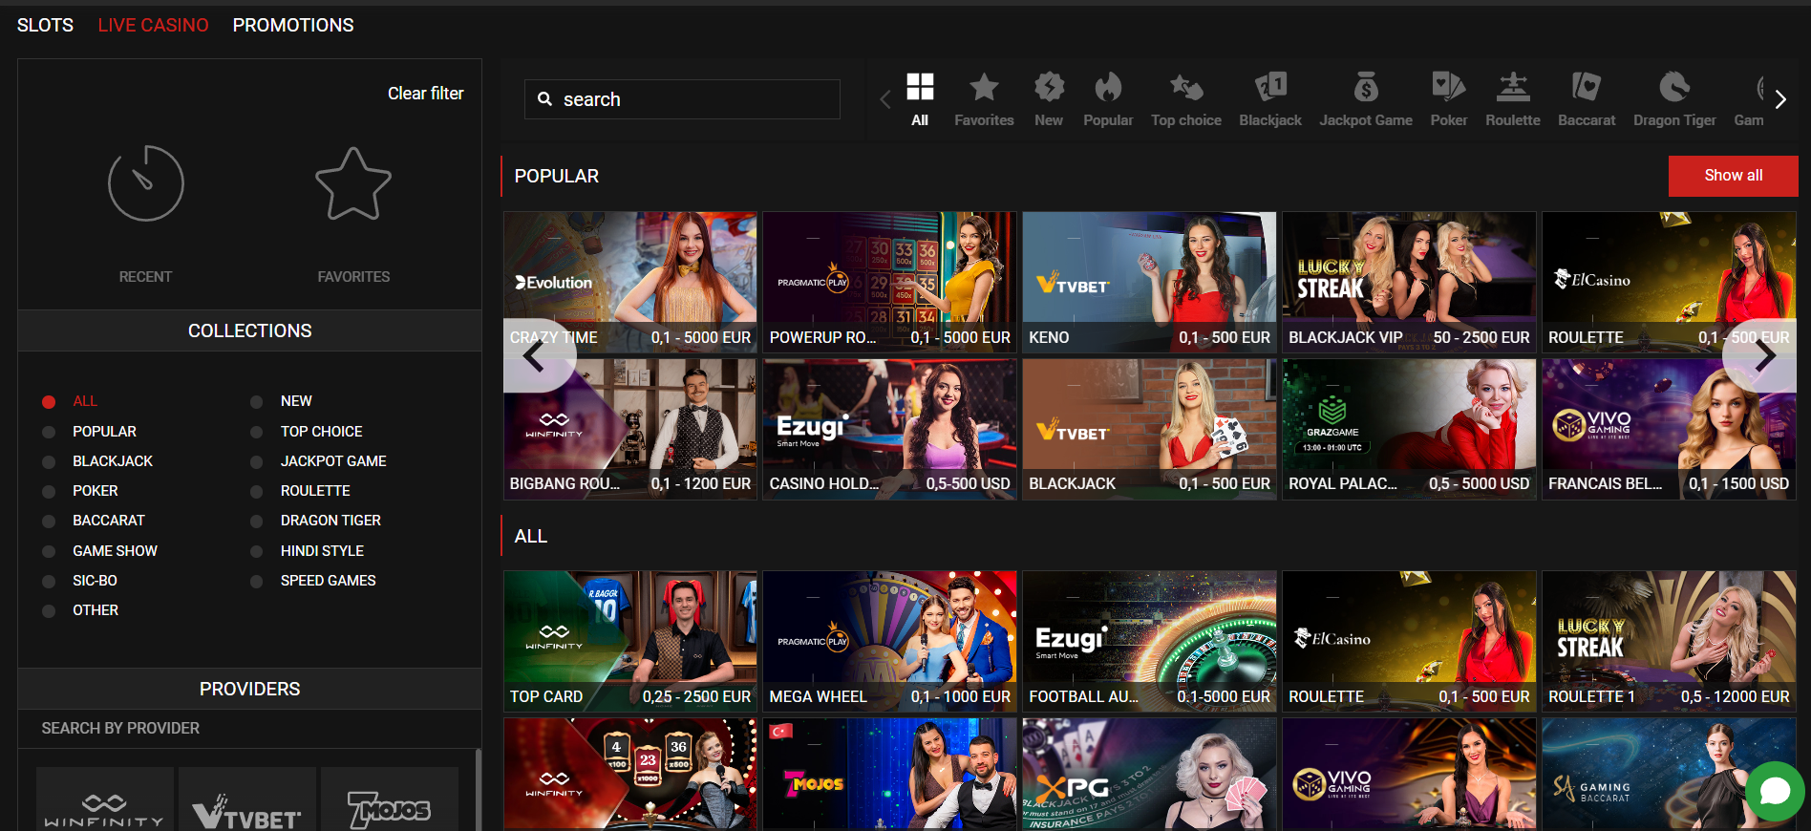Open the Promotions menu tab
Image resolution: width=1811 pixels, height=831 pixels.
292,26
